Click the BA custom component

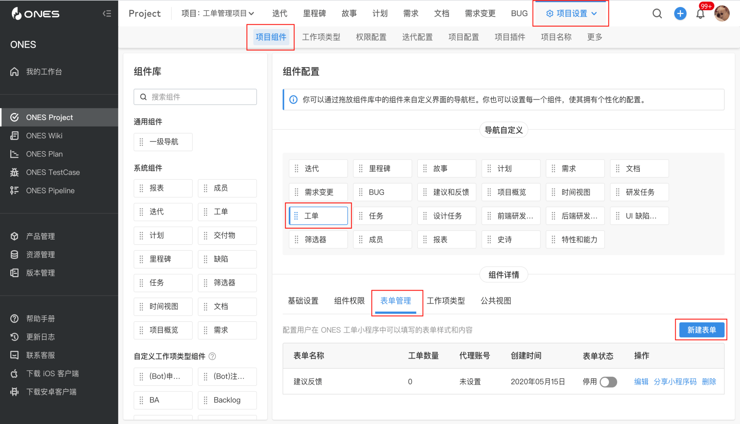(x=163, y=400)
